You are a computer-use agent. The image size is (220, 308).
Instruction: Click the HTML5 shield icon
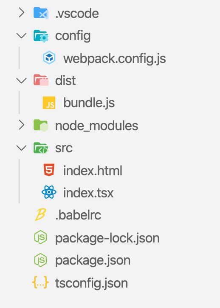click(x=49, y=170)
